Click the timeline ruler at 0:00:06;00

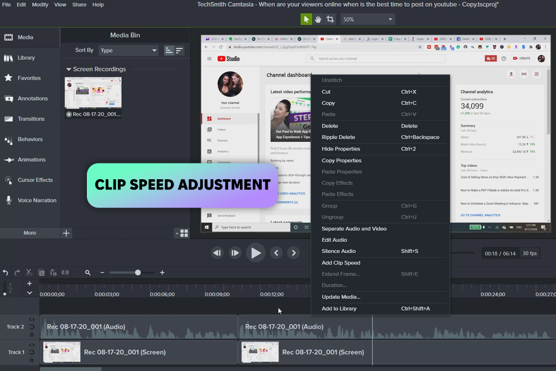(x=162, y=294)
